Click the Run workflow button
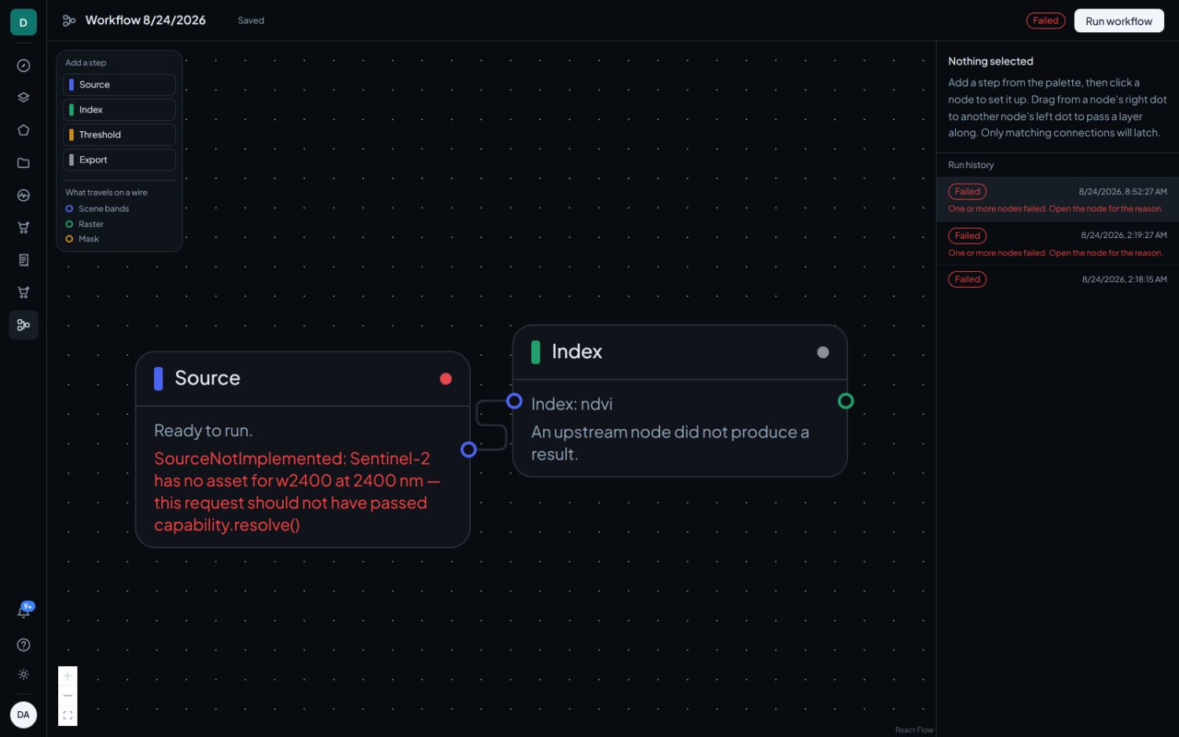 pos(1118,21)
